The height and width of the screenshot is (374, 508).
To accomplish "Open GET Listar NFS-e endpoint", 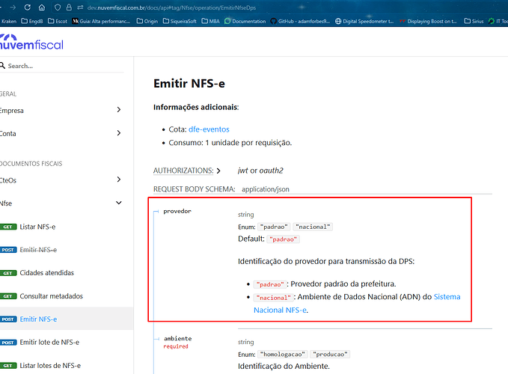I will 37,227.
